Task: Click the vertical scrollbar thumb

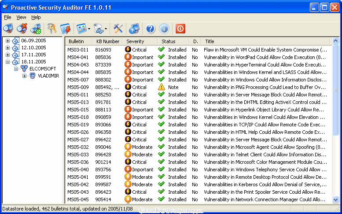Action: (335, 90)
